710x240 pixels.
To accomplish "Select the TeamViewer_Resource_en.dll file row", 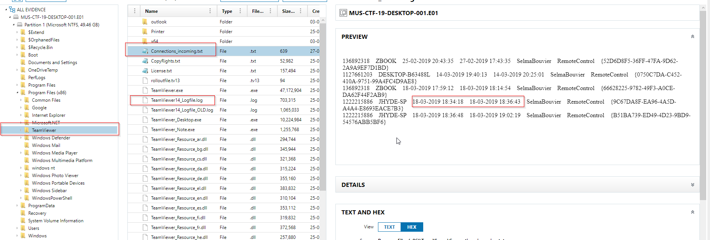I will coord(224,198).
